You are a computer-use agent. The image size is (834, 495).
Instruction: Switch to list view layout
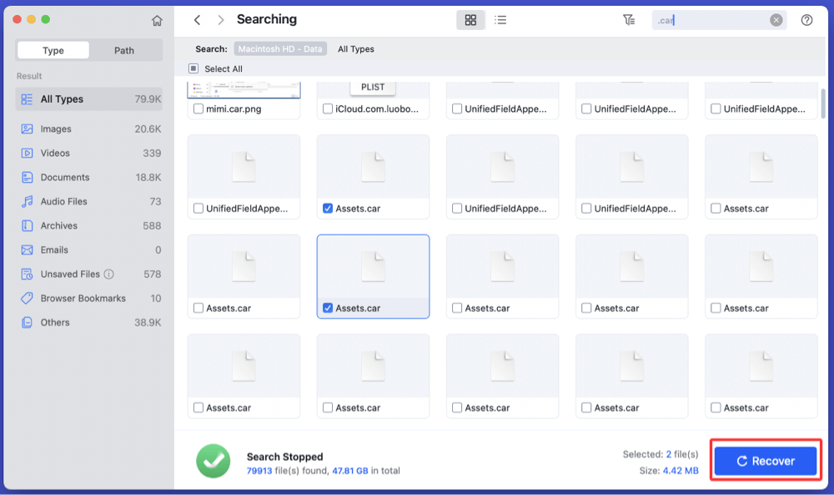(x=500, y=19)
